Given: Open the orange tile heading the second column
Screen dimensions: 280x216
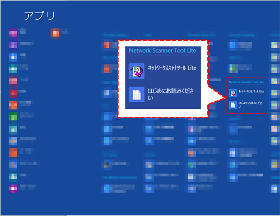Looking at the screenshot, I should tap(55, 33).
